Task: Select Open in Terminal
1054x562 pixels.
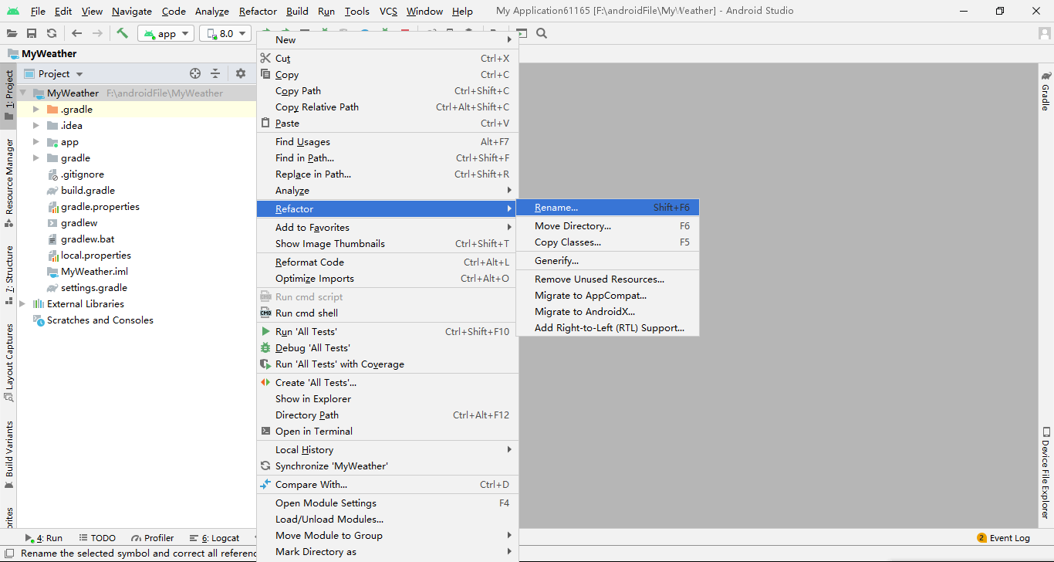Action: click(387, 432)
